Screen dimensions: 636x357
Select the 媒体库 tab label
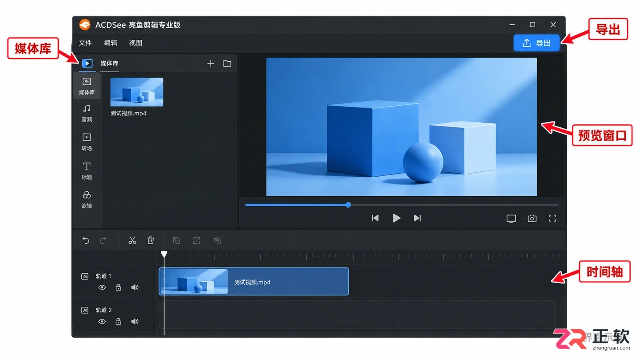(109, 63)
